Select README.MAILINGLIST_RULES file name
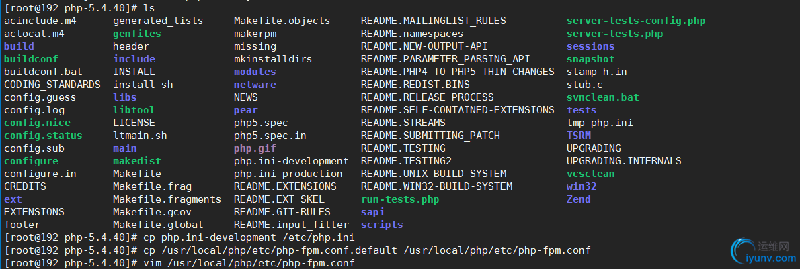 click(433, 21)
